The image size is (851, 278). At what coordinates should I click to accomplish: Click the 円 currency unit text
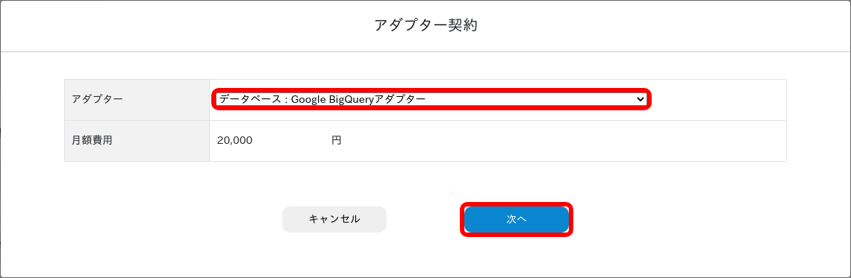337,140
